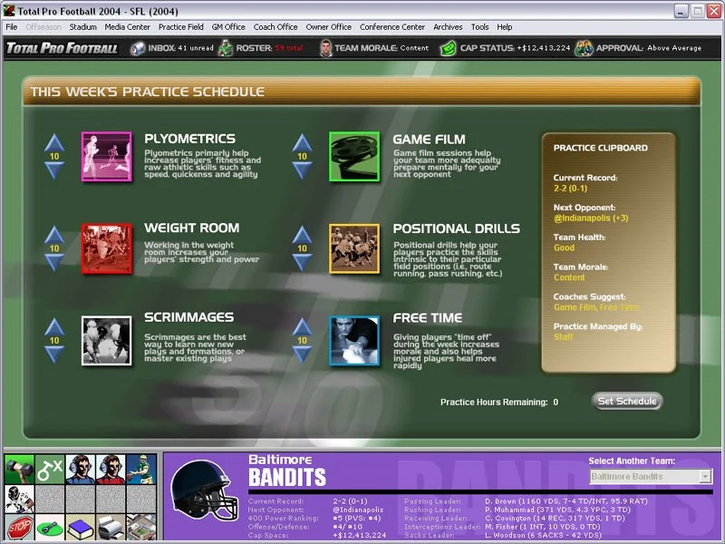Image resolution: width=725 pixels, height=544 pixels.
Task: Click the dumbbell practice icon
Action: point(20,469)
